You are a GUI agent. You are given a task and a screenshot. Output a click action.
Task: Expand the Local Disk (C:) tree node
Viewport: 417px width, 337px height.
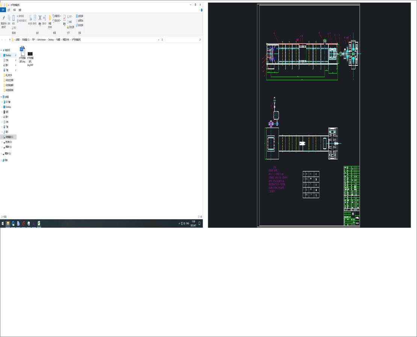click(2, 137)
